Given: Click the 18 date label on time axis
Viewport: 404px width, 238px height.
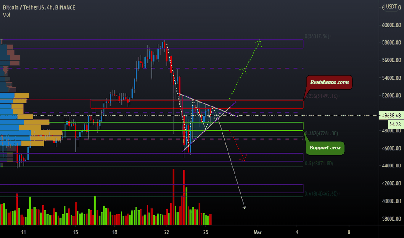Looking at the screenshot, I should 115,232.
